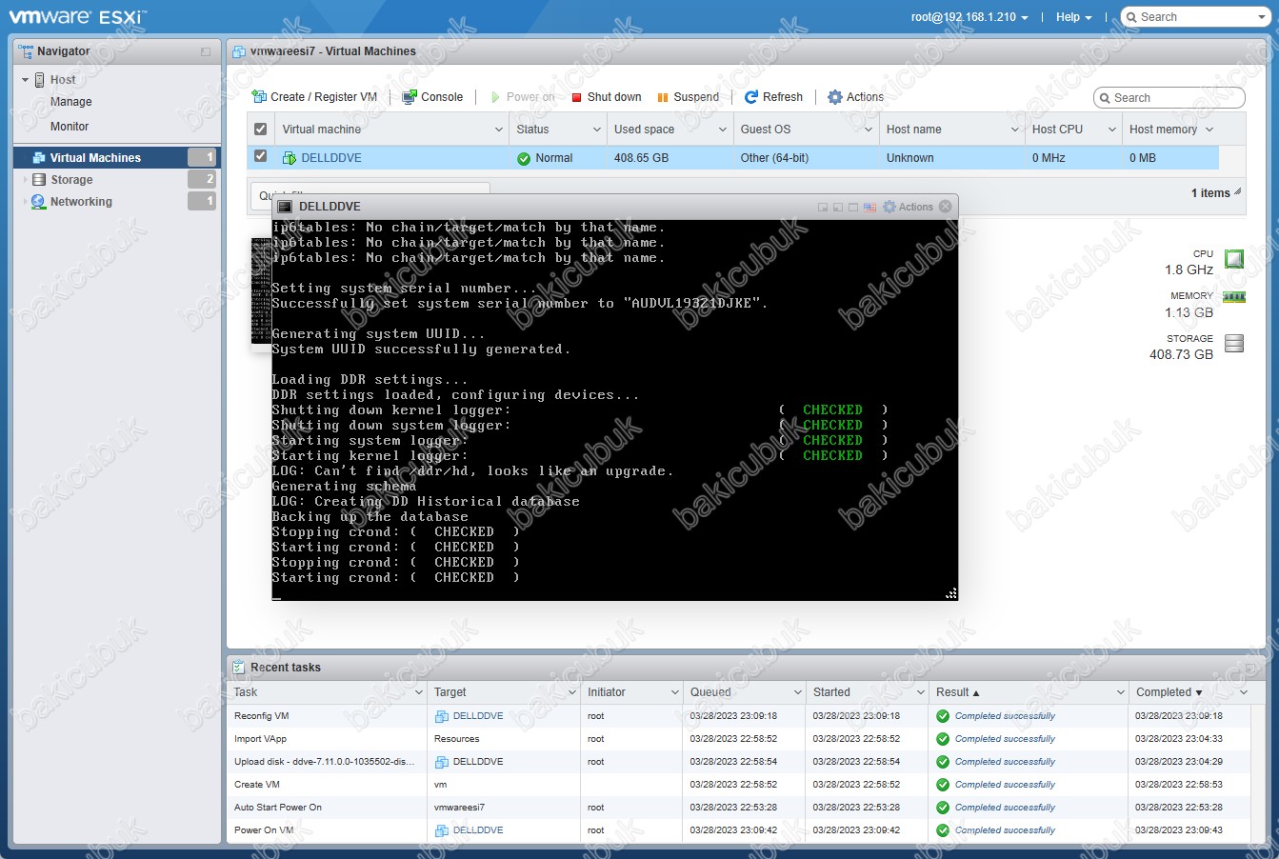Expand the Networking tree node
This screenshot has height=859, width=1279.
tap(25, 202)
